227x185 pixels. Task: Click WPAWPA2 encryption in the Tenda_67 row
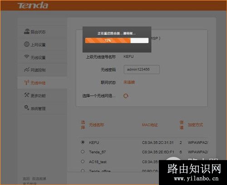coord(198,152)
